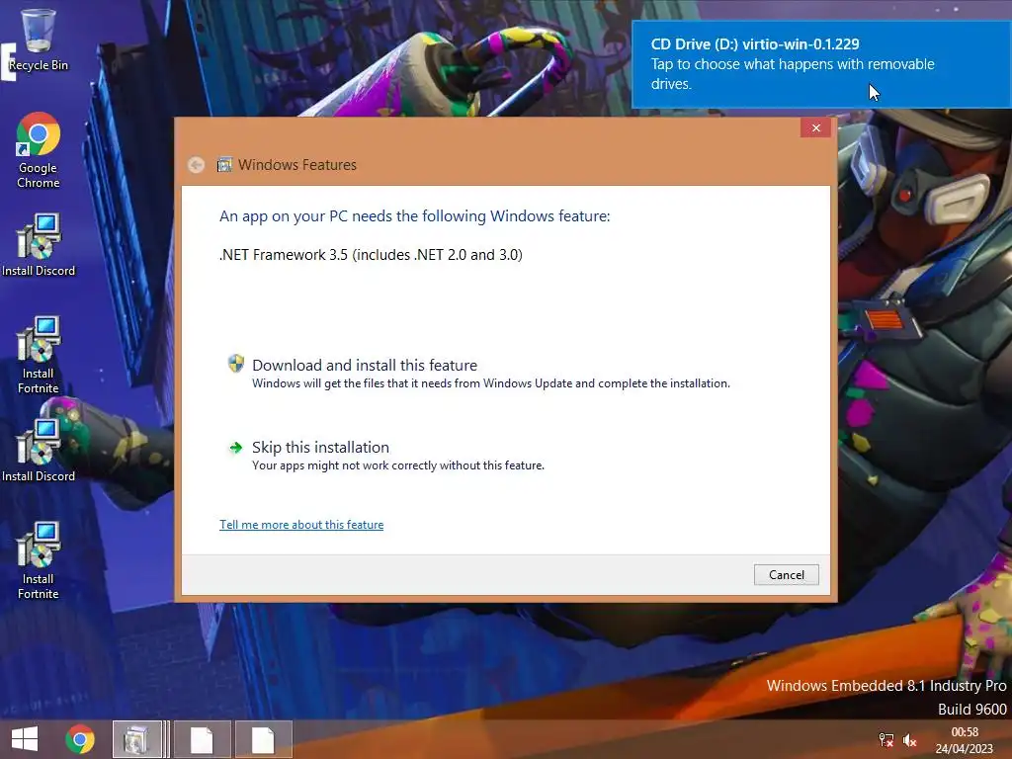Select the lower Install Discord desktop icon

[x=39, y=451]
